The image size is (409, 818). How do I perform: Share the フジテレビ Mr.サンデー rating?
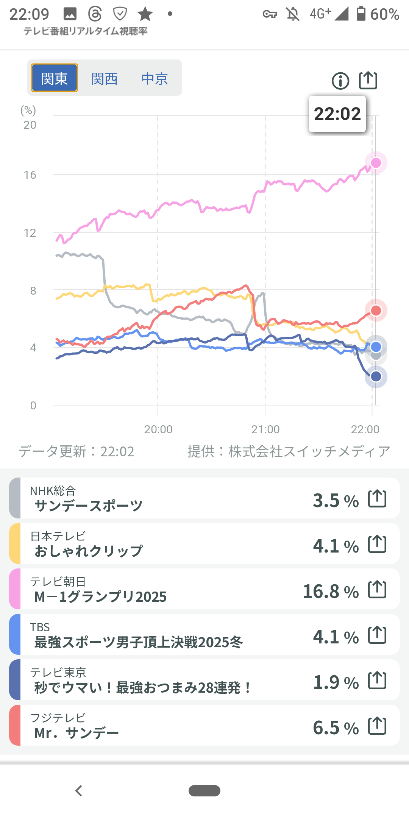click(377, 726)
